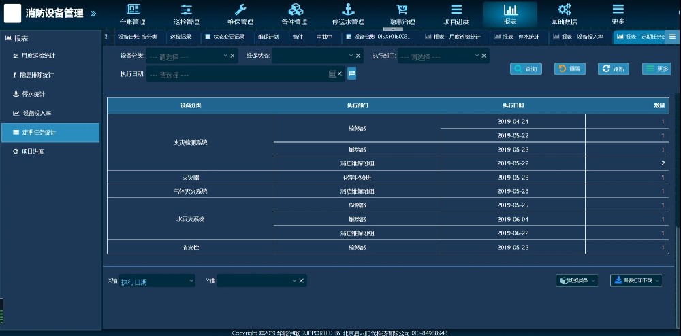
Task: Switch to 审批中 tab
Action: point(324,37)
